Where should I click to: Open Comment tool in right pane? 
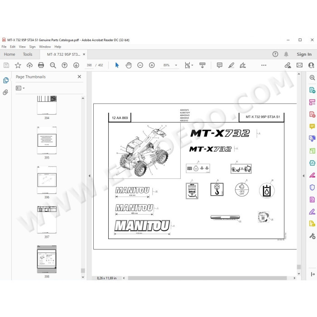pos(312,126)
